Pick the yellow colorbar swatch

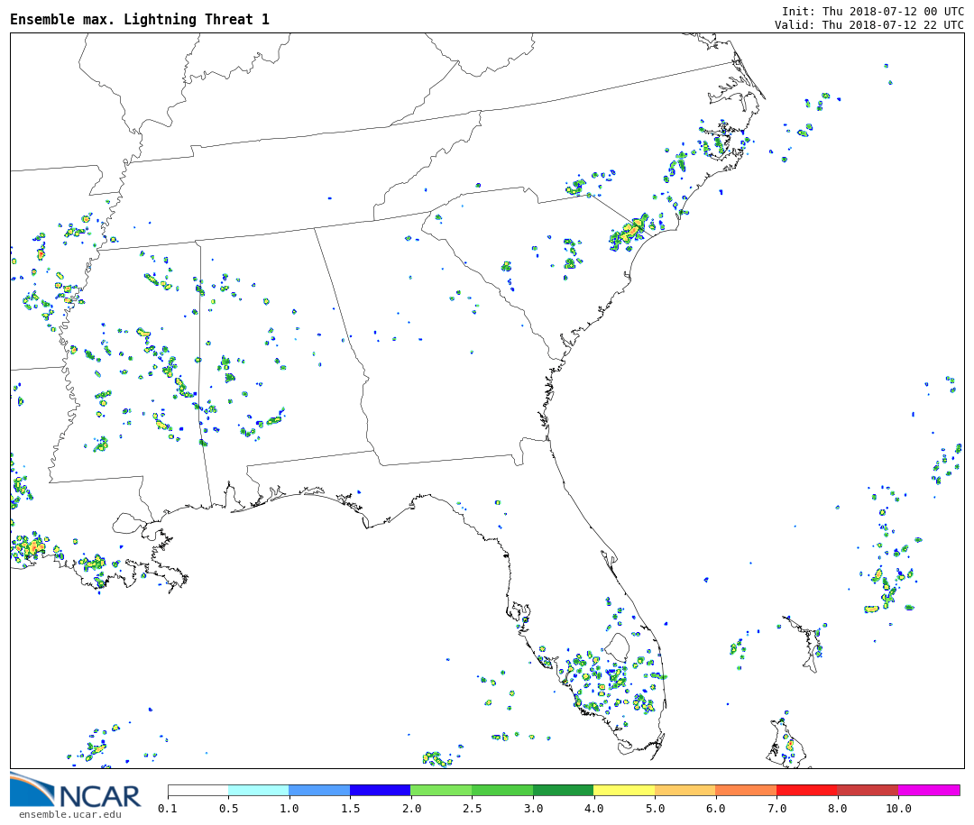click(x=623, y=790)
